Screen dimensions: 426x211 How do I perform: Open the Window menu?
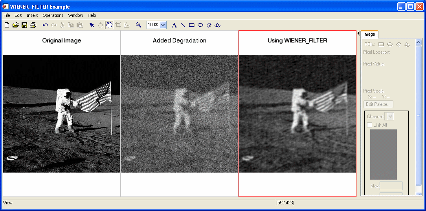(x=75, y=15)
